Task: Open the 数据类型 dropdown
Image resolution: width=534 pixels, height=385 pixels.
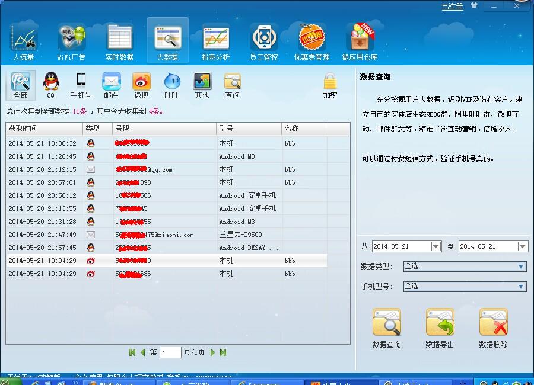Action: [x=465, y=267]
